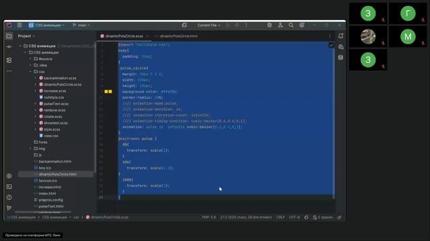Click the Run button in toolbar
The height and width of the screenshot is (241, 430).
pyautogui.click(x=228, y=25)
